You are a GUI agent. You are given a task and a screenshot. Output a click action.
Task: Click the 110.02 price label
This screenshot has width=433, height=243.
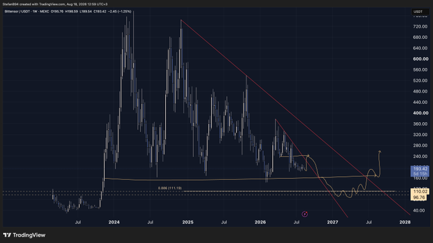pos(420,191)
